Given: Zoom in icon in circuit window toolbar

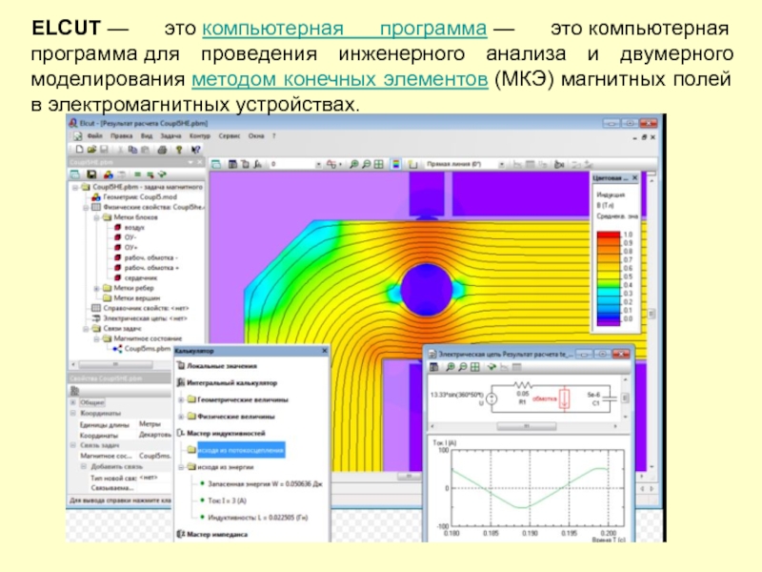Looking at the screenshot, I should point(450,367).
